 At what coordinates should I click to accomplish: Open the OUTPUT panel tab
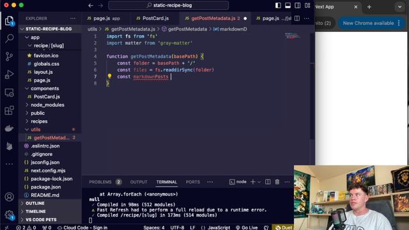139,181
